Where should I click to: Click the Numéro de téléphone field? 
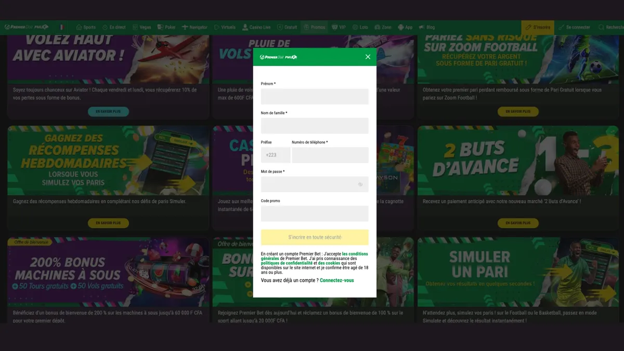click(330, 155)
